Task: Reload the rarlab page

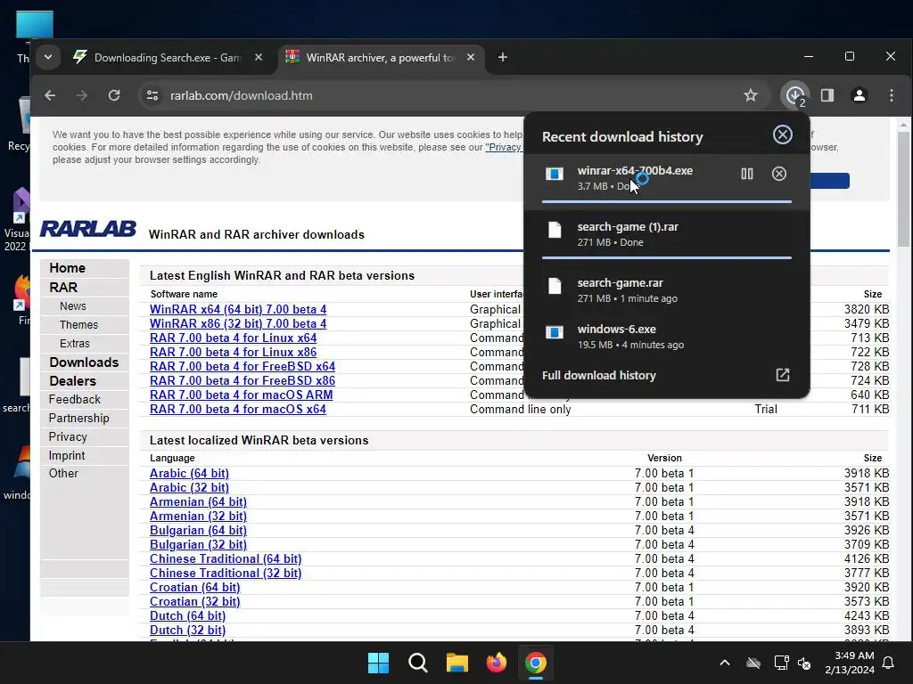Action: (114, 95)
